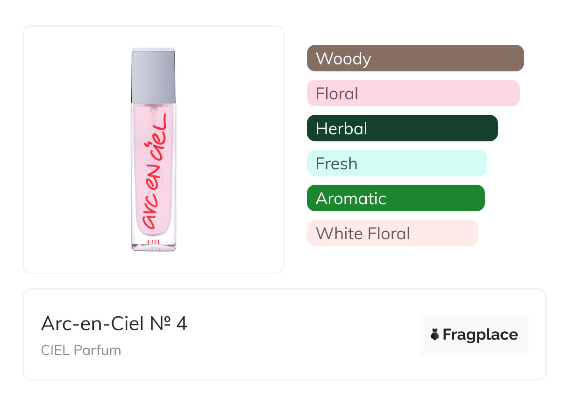Click the Aromatic label text
Viewport: 569px width, 403px height.
pos(351,199)
